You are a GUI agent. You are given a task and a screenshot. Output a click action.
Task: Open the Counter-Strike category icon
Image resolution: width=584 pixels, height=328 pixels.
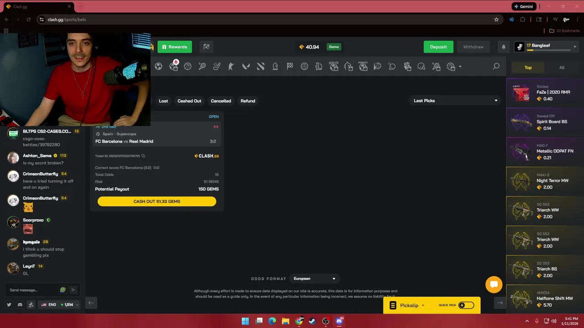tap(231, 67)
